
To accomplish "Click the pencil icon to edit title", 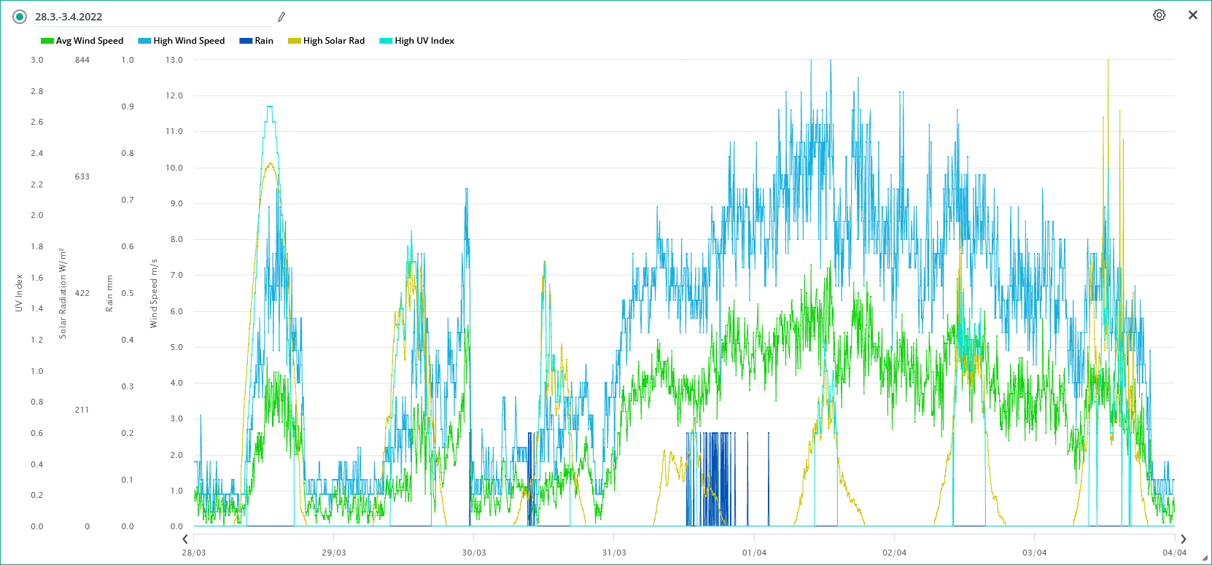I will [x=281, y=17].
